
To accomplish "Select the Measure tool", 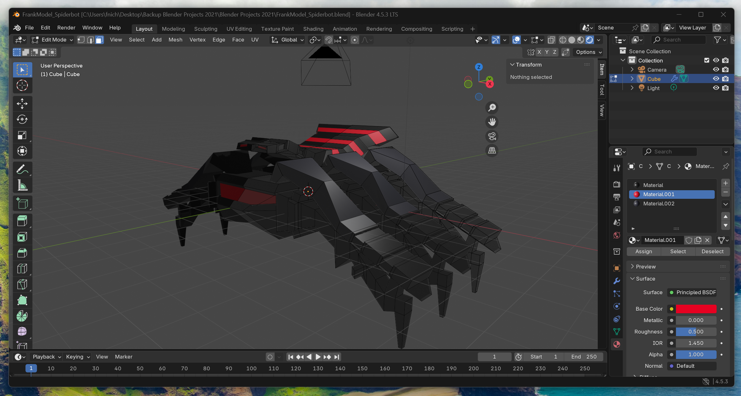I will [x=22, y=185].
